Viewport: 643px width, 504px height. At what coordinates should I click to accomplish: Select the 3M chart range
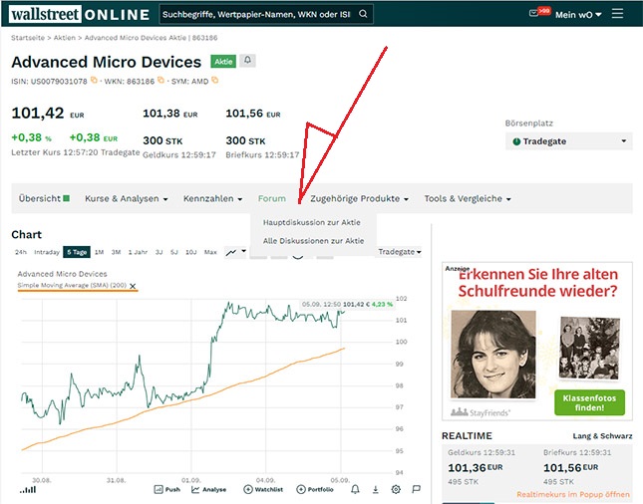pos(116,252)
